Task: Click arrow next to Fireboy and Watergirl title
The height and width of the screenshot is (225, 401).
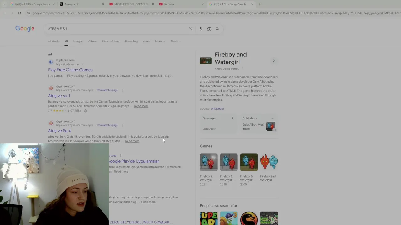Action: (274, 61)
